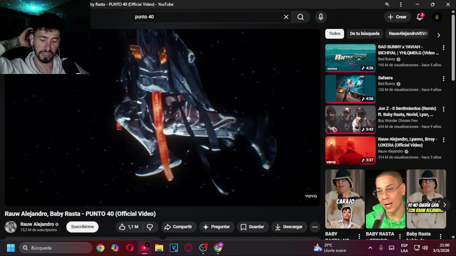Open the blue V app in taskbar
Image resolution: width=456 pixels, height=256 pixels.
click(174, 248)
